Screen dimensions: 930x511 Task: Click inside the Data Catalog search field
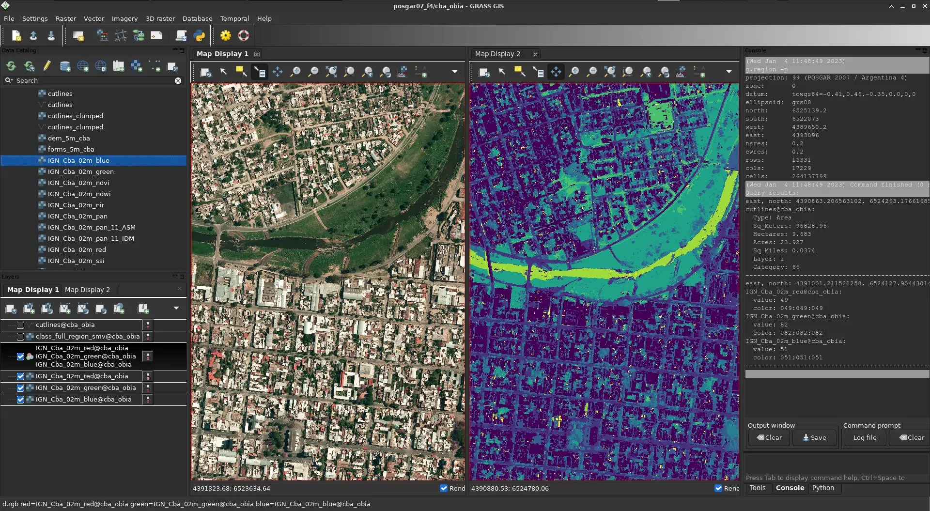[x=73, y=80]
